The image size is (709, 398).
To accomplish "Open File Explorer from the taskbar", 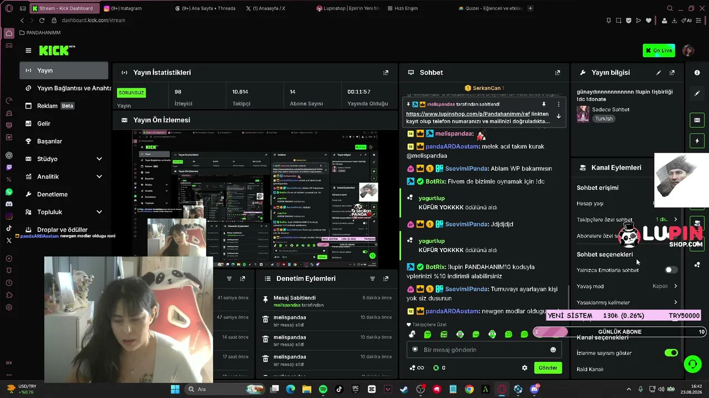I will pos(307,389).
